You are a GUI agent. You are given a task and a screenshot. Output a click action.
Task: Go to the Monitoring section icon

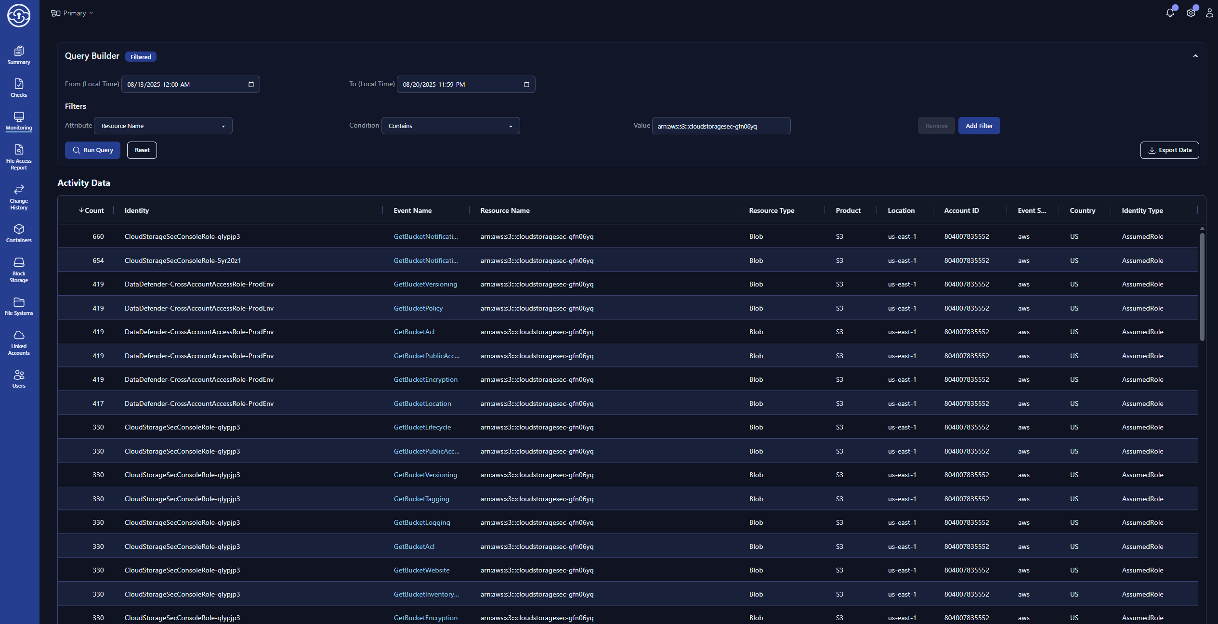coord(19,117)
